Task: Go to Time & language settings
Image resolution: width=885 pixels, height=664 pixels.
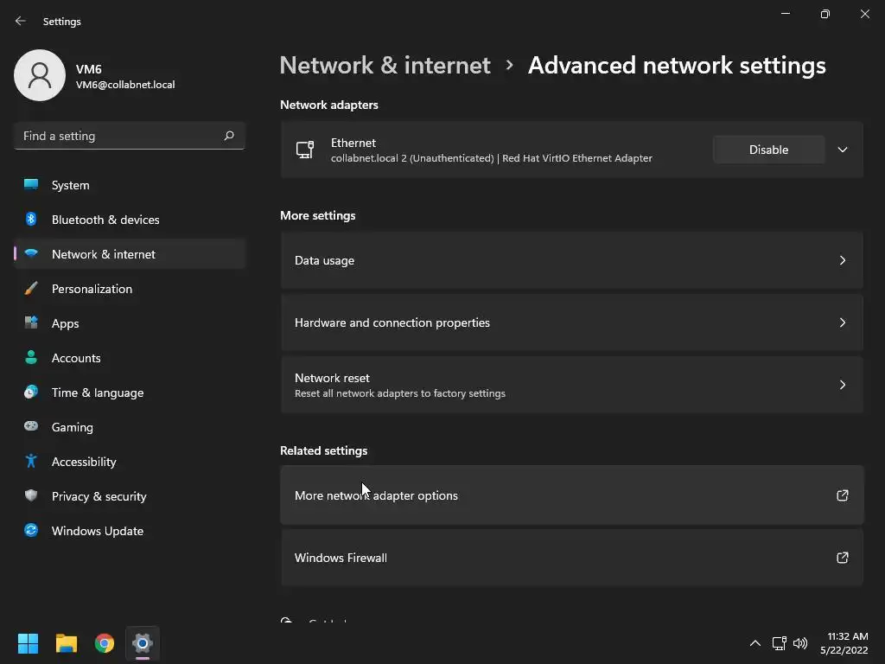Action: [x=98, y=393]
